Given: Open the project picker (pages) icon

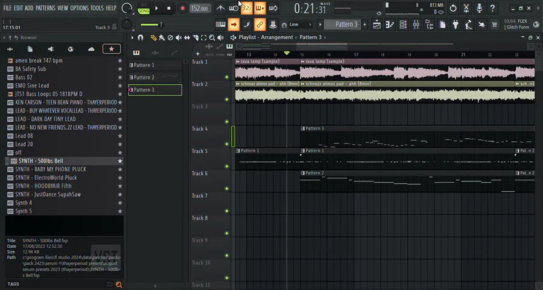Looking at the screenshot, I should (443, 25).
